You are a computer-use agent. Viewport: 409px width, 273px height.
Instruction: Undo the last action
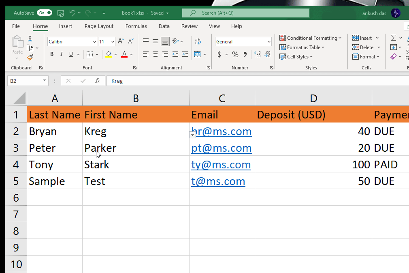click(72, 13)
